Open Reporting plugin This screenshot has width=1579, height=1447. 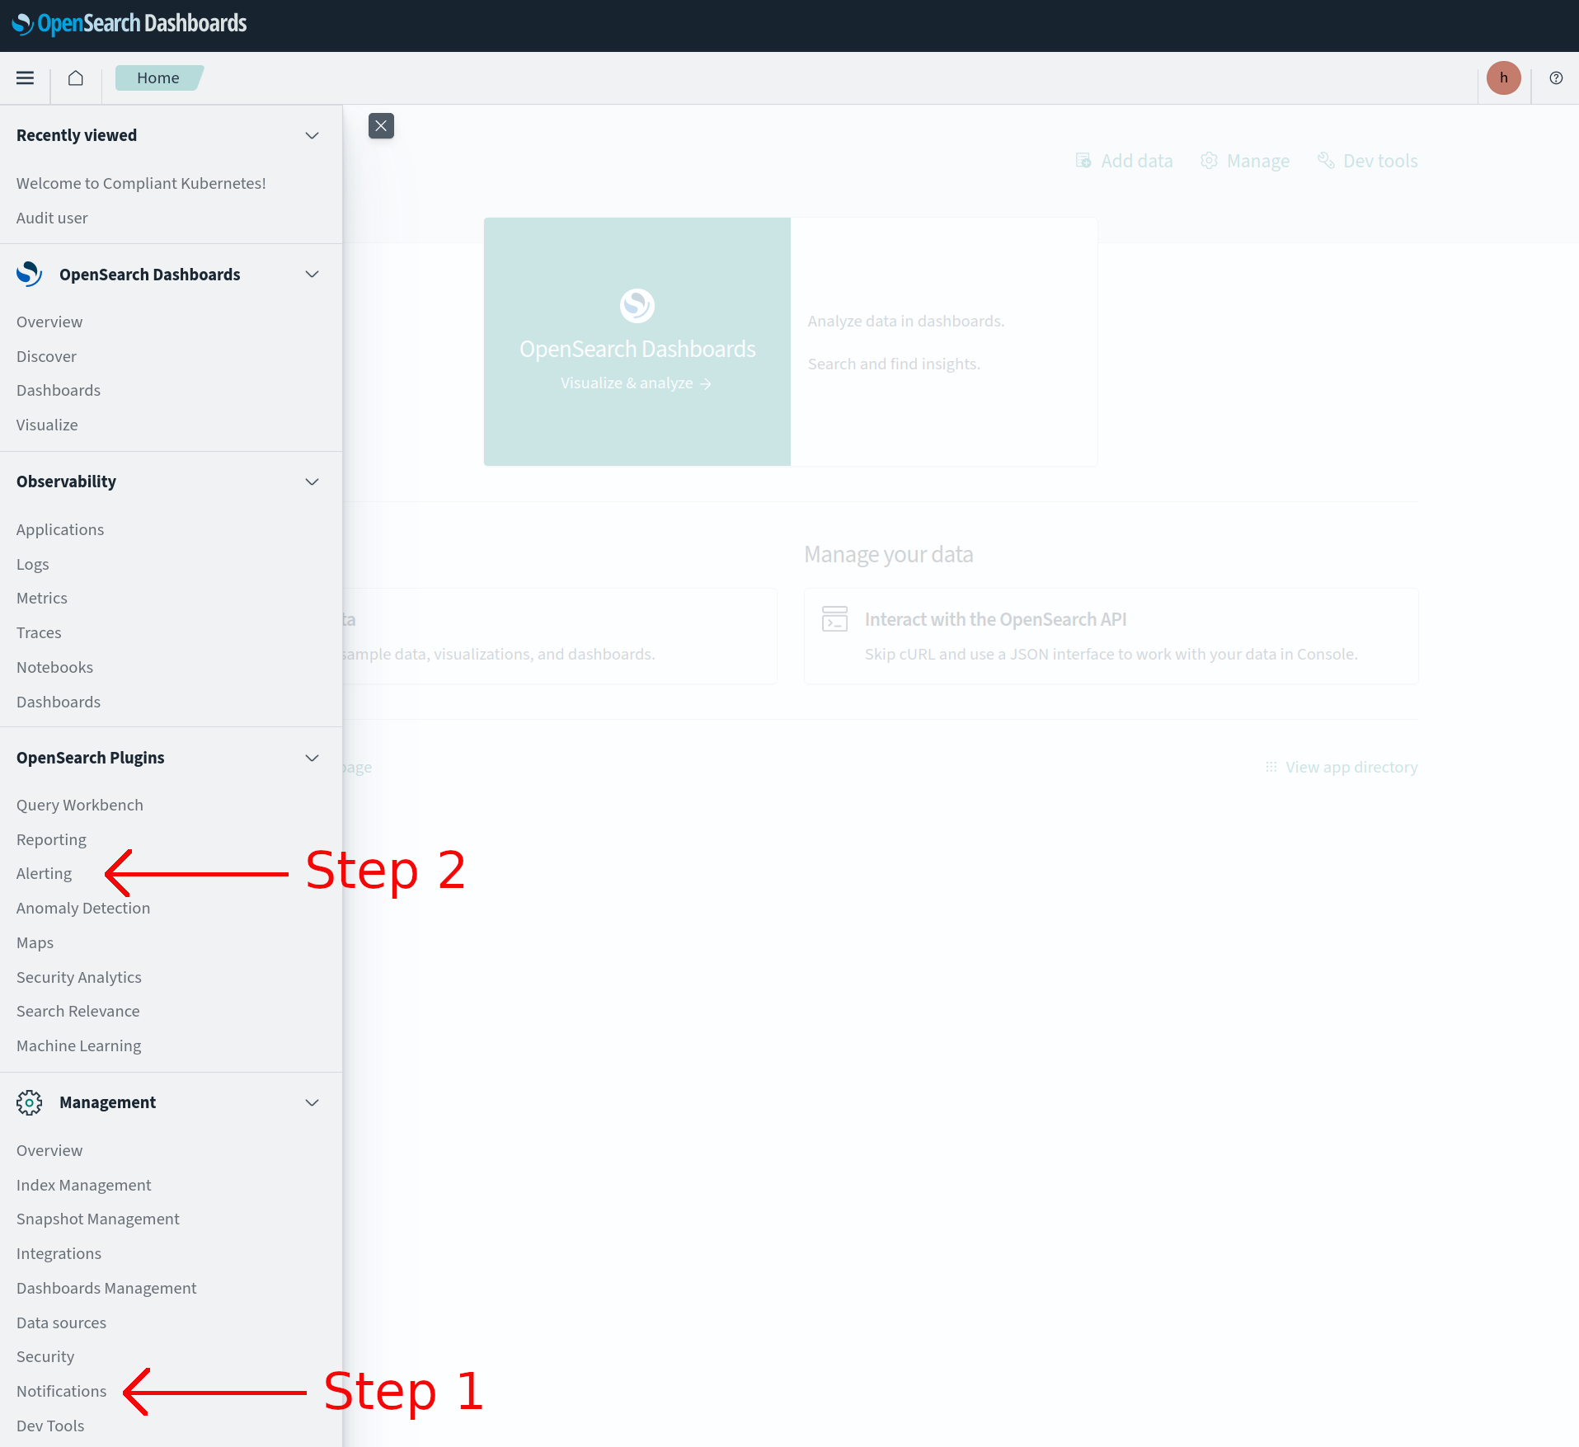(51, 839)
